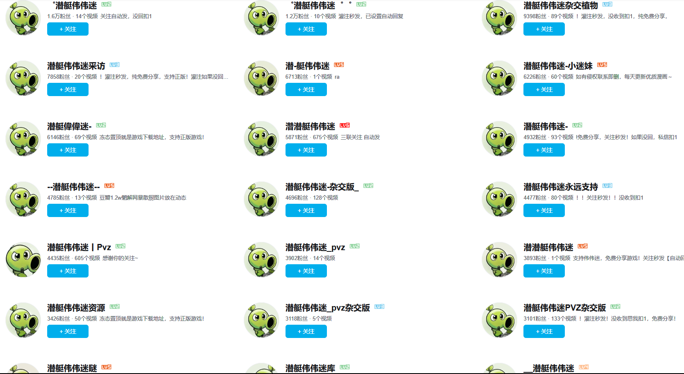Open the avatar of 潜艇伟伟迷PVZ杂交版
This screenshot has width=684, height=374.
pyautogui.click(x=499, y=320)
